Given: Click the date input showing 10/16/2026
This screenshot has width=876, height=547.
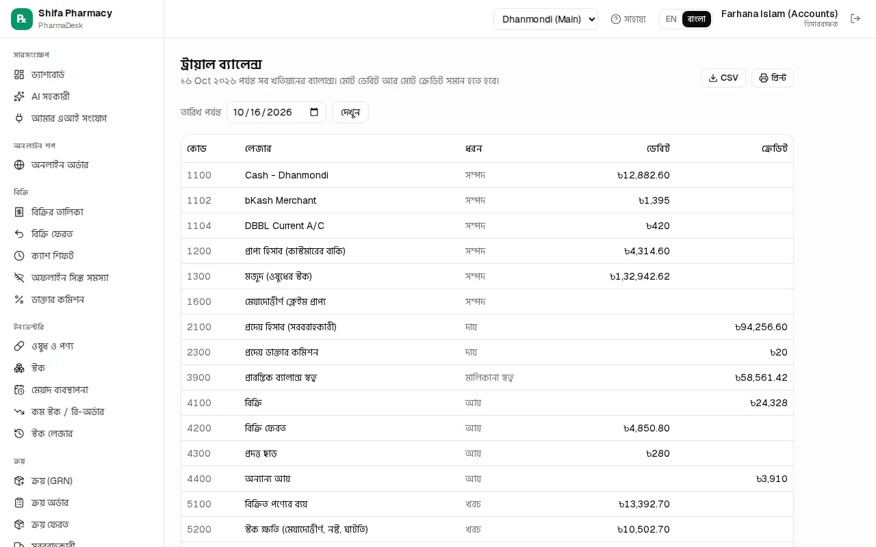Looking at the screenshot, I should [276, 112].
